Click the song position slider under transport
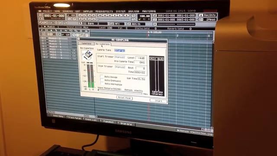277x156 pixels. point(114,19)
